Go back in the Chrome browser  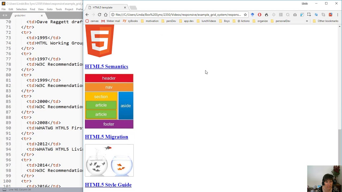tap(87, 15)
